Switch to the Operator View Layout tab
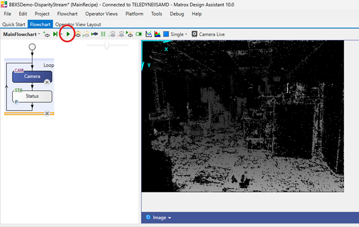Screen dimensions: 359x227 pos(78,24)
